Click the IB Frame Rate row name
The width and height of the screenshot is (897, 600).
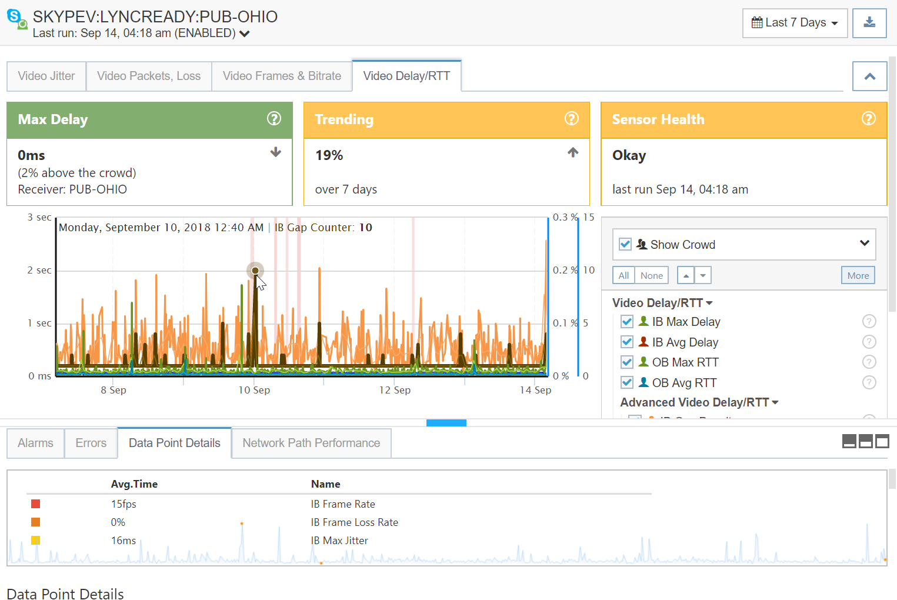(343, 504)
